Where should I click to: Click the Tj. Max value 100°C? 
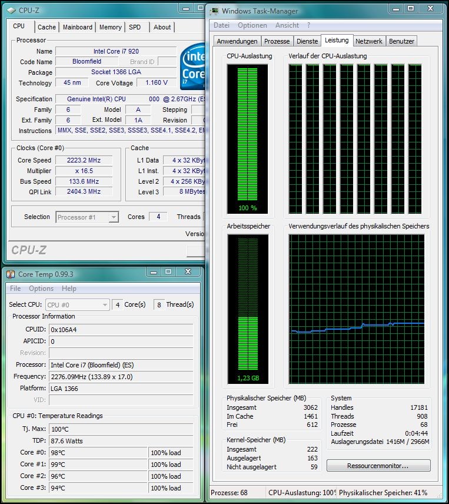(x=121, y=429)
